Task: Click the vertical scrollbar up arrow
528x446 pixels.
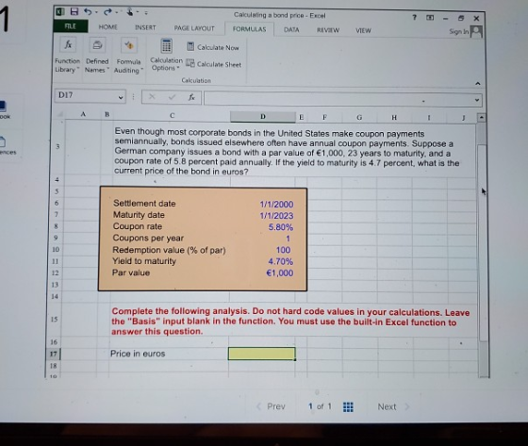Action: point(482,118)
